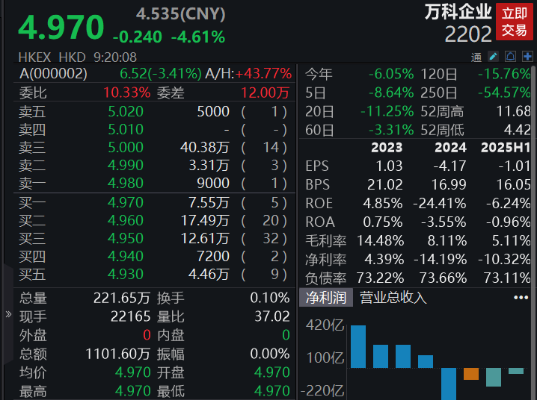Click the 2024 financial year header
537x400 pixels.
[x=450, y=147]
